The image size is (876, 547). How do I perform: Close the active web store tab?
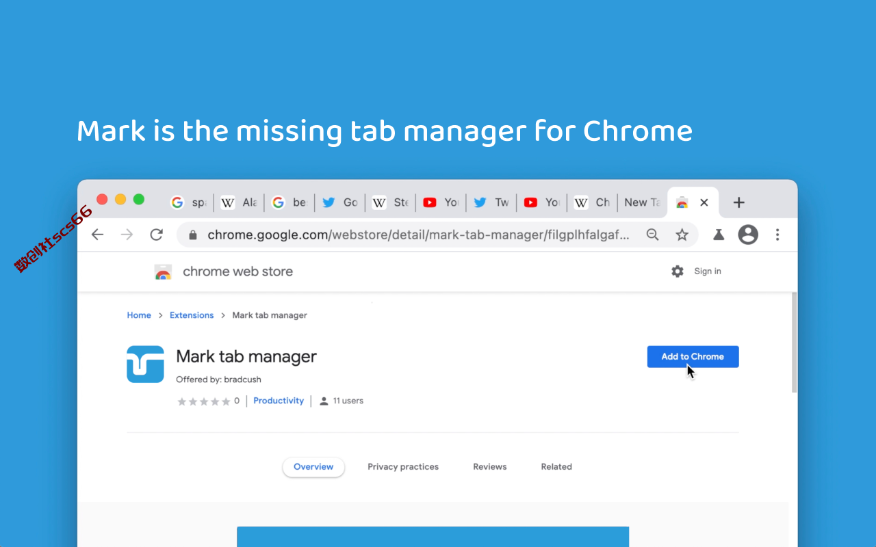[x=704, y=202]
